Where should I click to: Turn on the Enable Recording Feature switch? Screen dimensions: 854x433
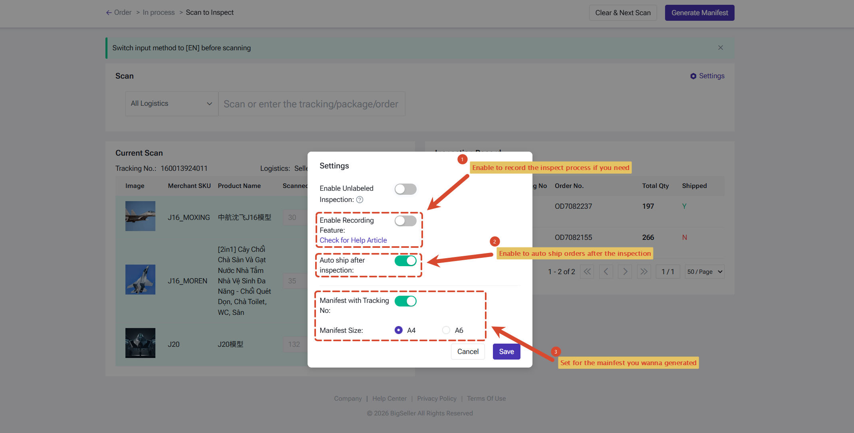point(405,221)
